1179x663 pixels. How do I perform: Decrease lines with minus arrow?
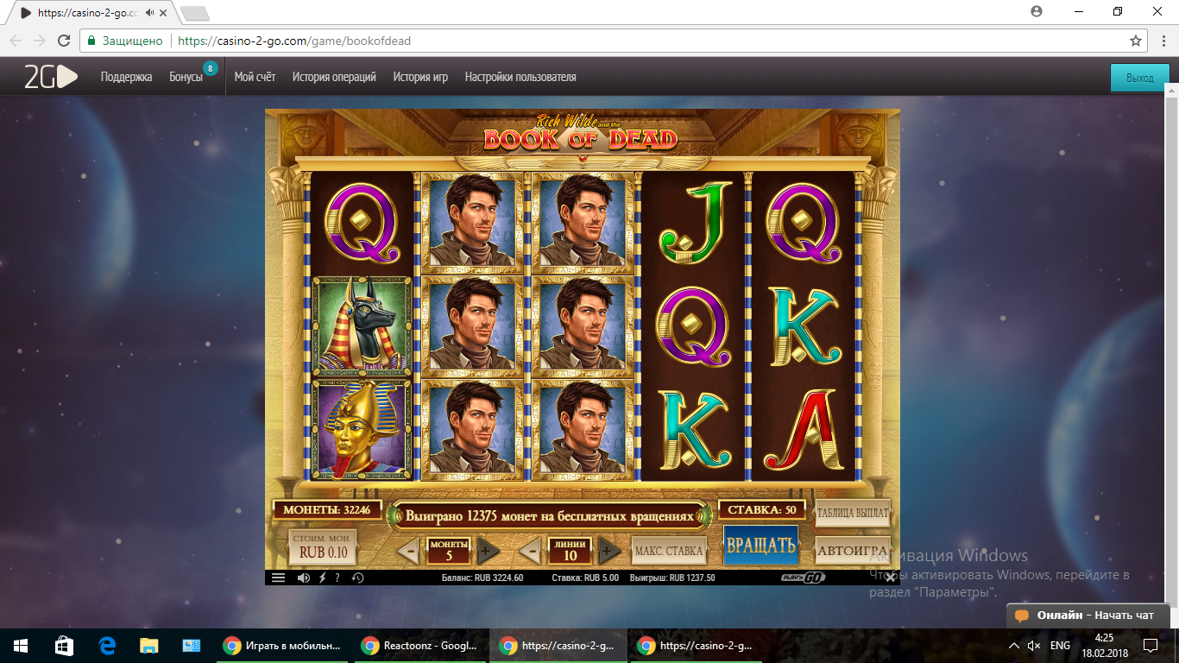pos(532,550)
